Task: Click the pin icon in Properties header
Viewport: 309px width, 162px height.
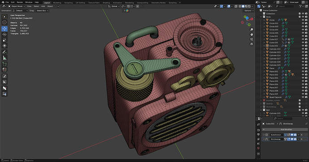Action: (x=306, y=124)
